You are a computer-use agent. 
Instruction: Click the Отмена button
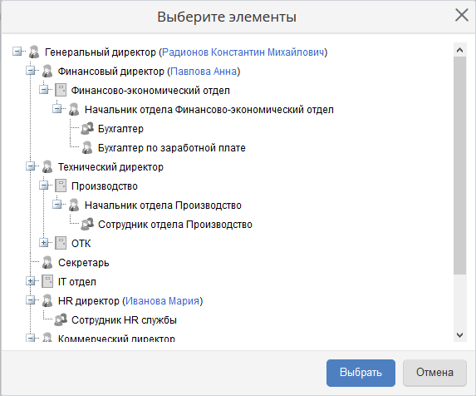tap(434, 373)
